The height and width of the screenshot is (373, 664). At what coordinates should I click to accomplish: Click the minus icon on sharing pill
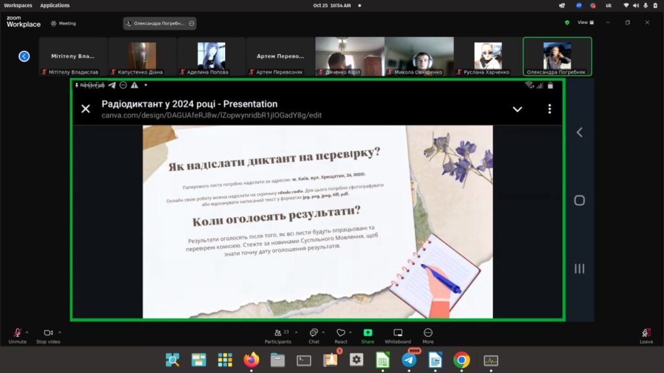point(191,24)
